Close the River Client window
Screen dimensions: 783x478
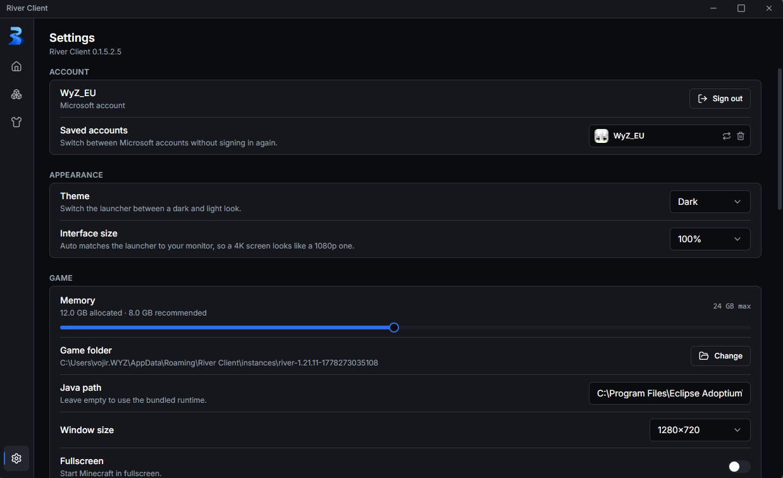point(769,8)
